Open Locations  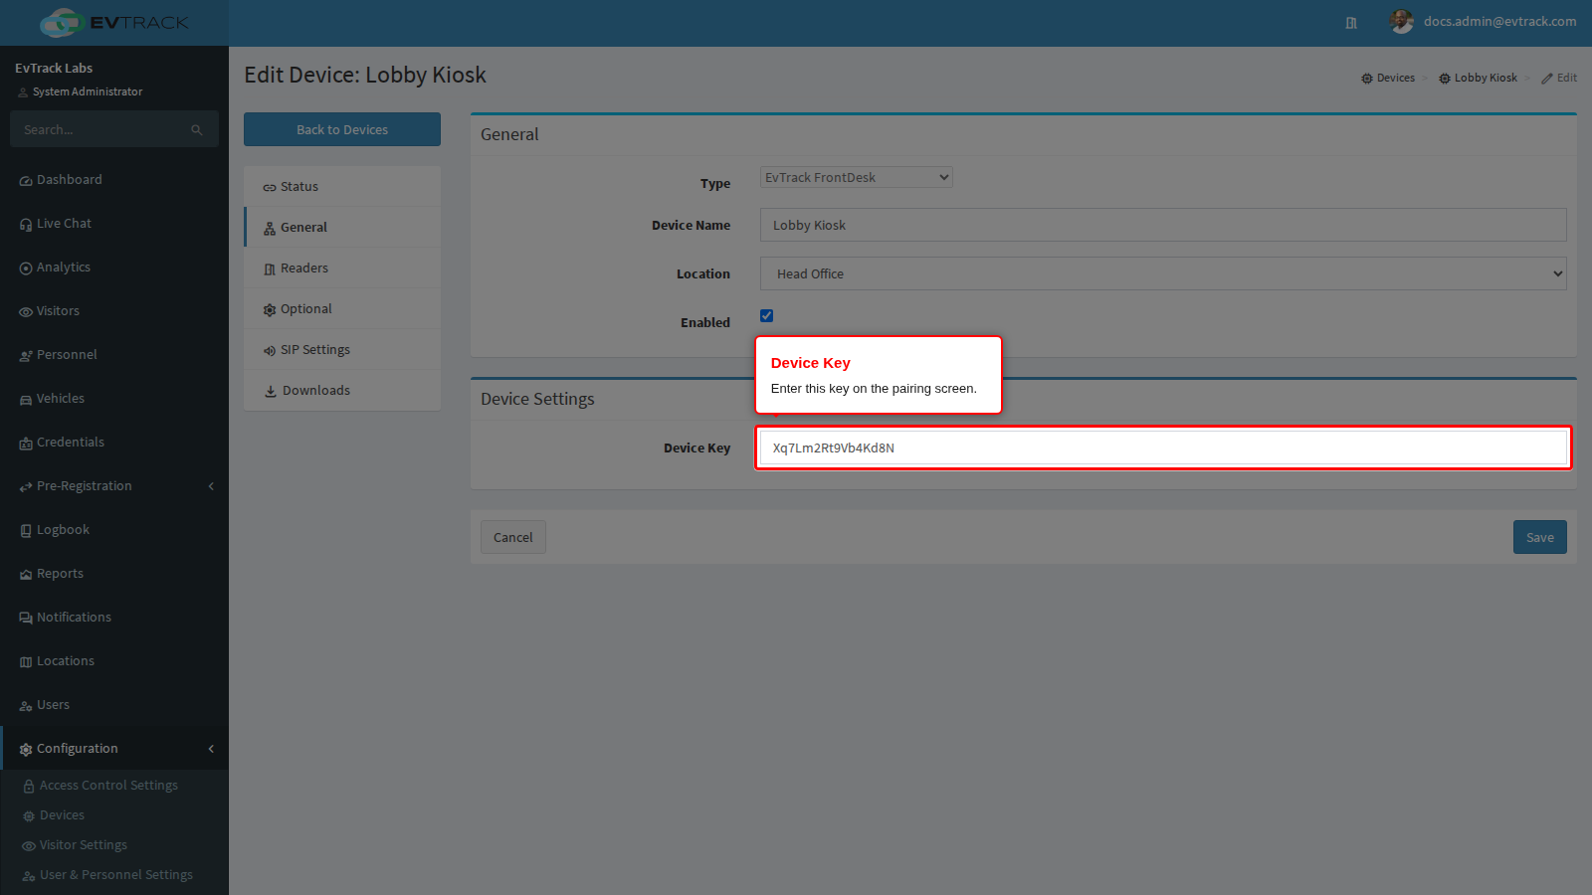tap(114, 661)
